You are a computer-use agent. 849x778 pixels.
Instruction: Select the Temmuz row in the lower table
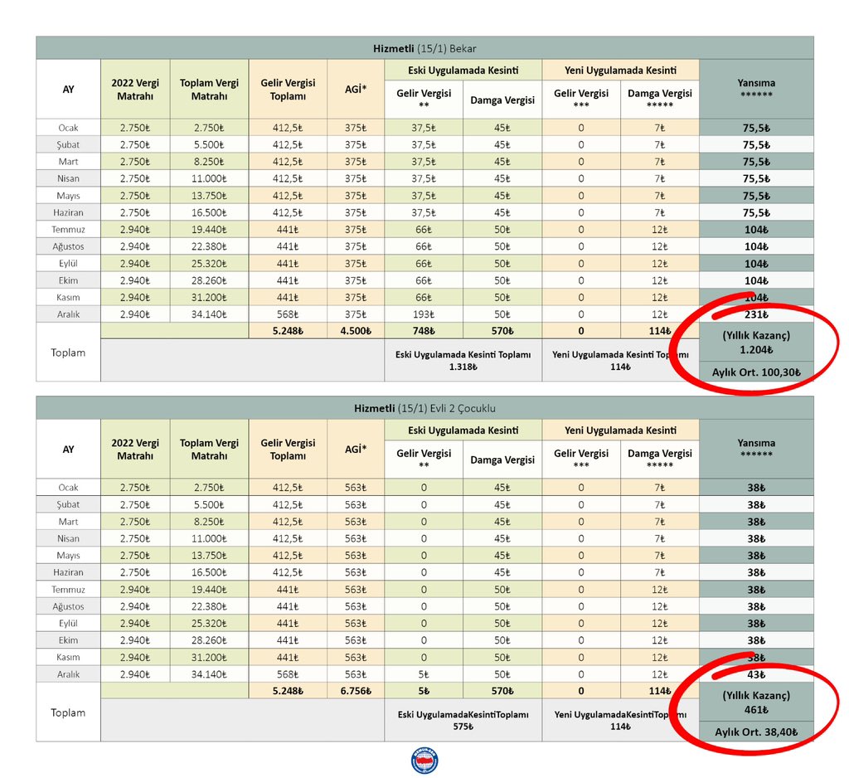click(67, 589)
